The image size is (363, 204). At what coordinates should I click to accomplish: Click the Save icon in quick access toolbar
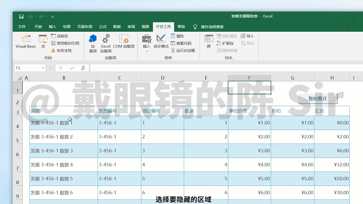pos(21,16)
